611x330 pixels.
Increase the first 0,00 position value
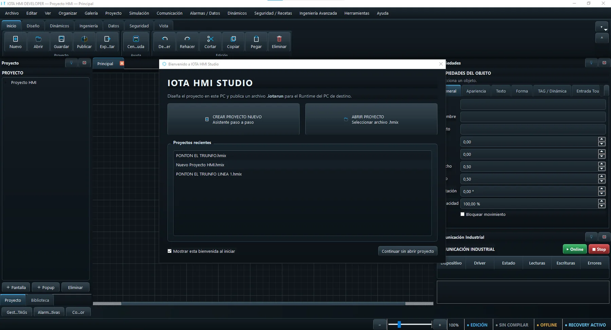pos(602,139)
